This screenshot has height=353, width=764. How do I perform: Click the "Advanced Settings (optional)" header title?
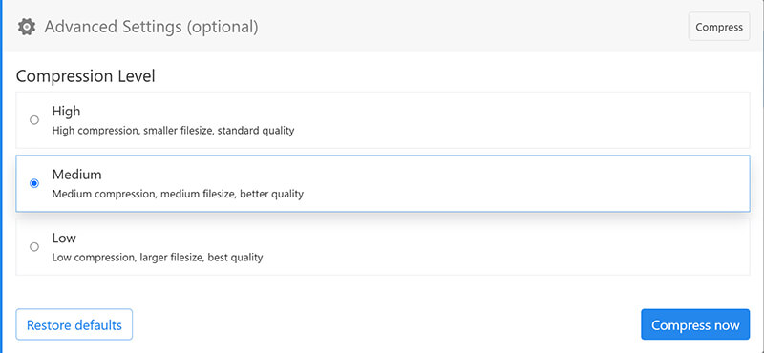tap(151, 27)
